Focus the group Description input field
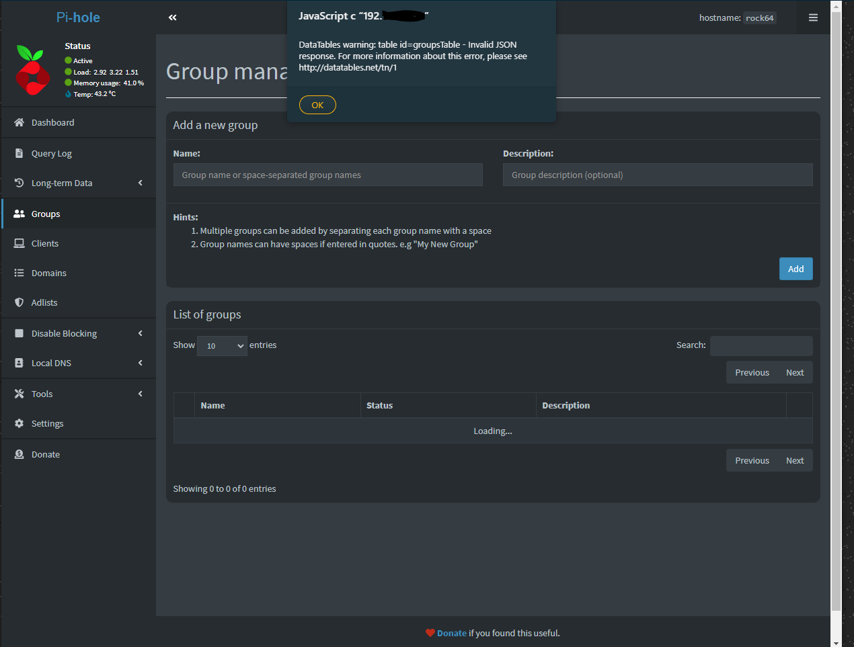 click(658, 175)
